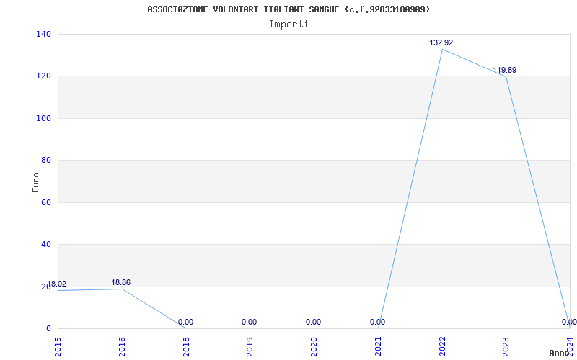Click the 2016 x-axis label
Viewport: 577px width, 360px height.
point(122,347)
